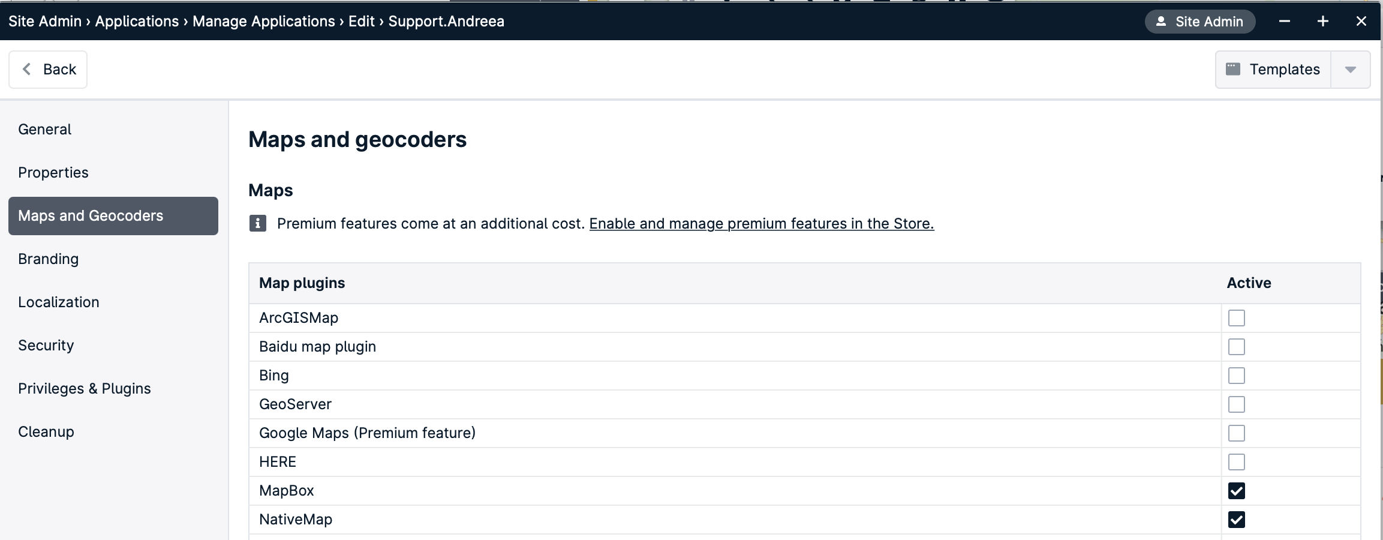Click the Templates window icon
Screen dimensions: 1383x540
coord(1232,69)
